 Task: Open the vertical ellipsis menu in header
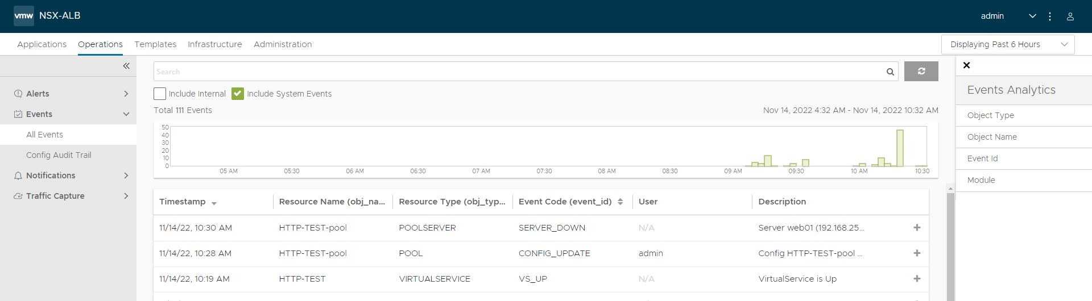[x=1050, y=16]
